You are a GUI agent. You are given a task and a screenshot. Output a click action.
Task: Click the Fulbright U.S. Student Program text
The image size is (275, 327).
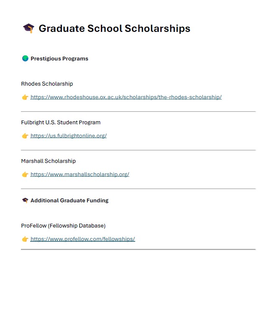(61, 123)
